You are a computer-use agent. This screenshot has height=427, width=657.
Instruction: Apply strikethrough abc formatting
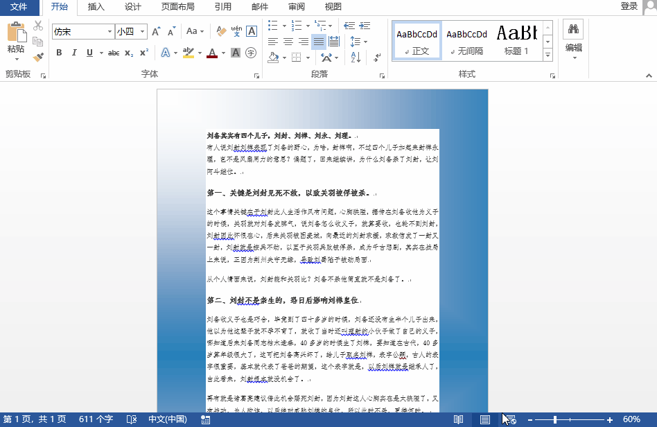coord(114,53)
